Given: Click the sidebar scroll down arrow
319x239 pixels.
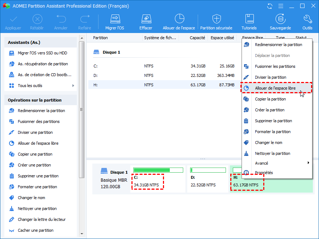Looking at the screenshot, I should (x=82, y=234).
